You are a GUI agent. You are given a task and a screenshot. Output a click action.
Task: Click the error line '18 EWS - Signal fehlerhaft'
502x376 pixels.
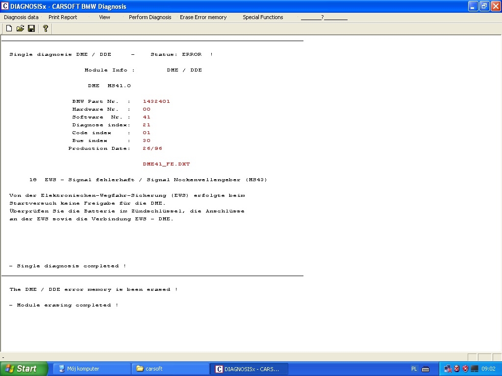148,180
